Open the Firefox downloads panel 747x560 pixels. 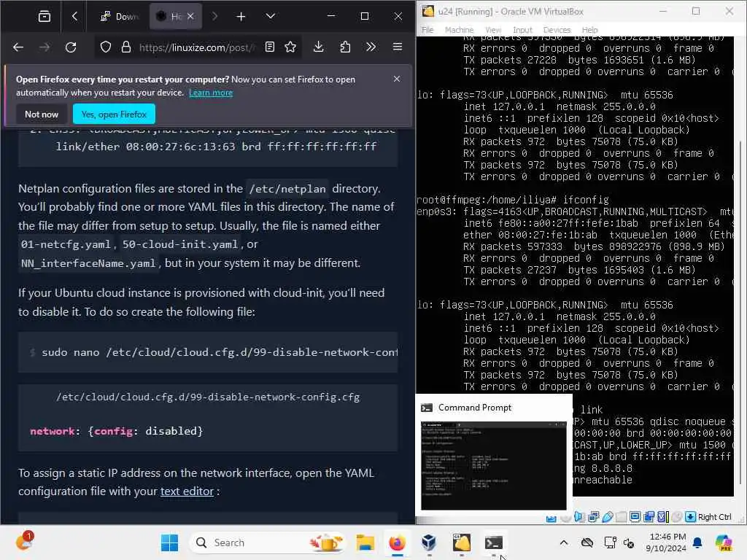[319, 47]
